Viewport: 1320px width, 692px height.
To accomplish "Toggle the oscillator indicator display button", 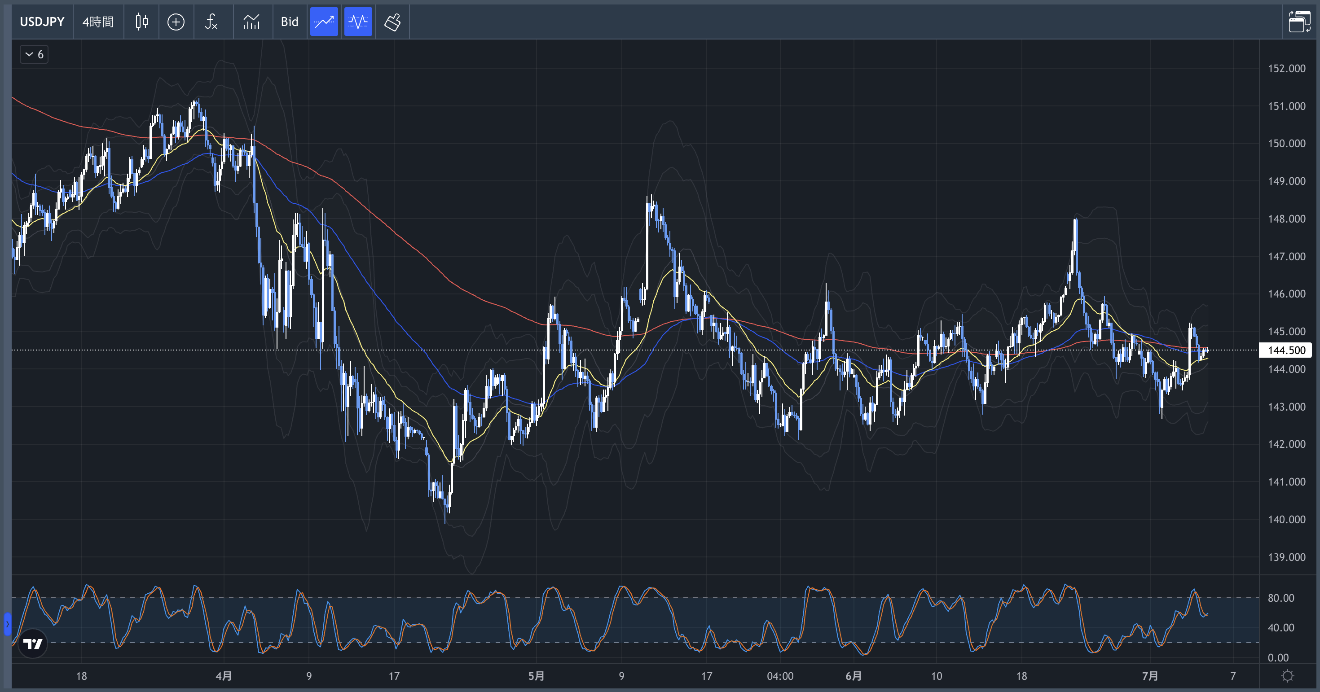I will [x=358, y=22].
